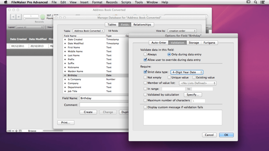Image resolution: width=269 pixels, height=151 pixels.
Task: Click the Comment input field
Action: [x=104, y=105]
